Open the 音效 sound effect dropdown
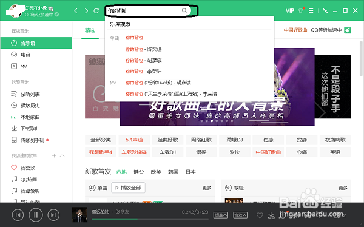This screenshot has height=227, width=364. 240,215
